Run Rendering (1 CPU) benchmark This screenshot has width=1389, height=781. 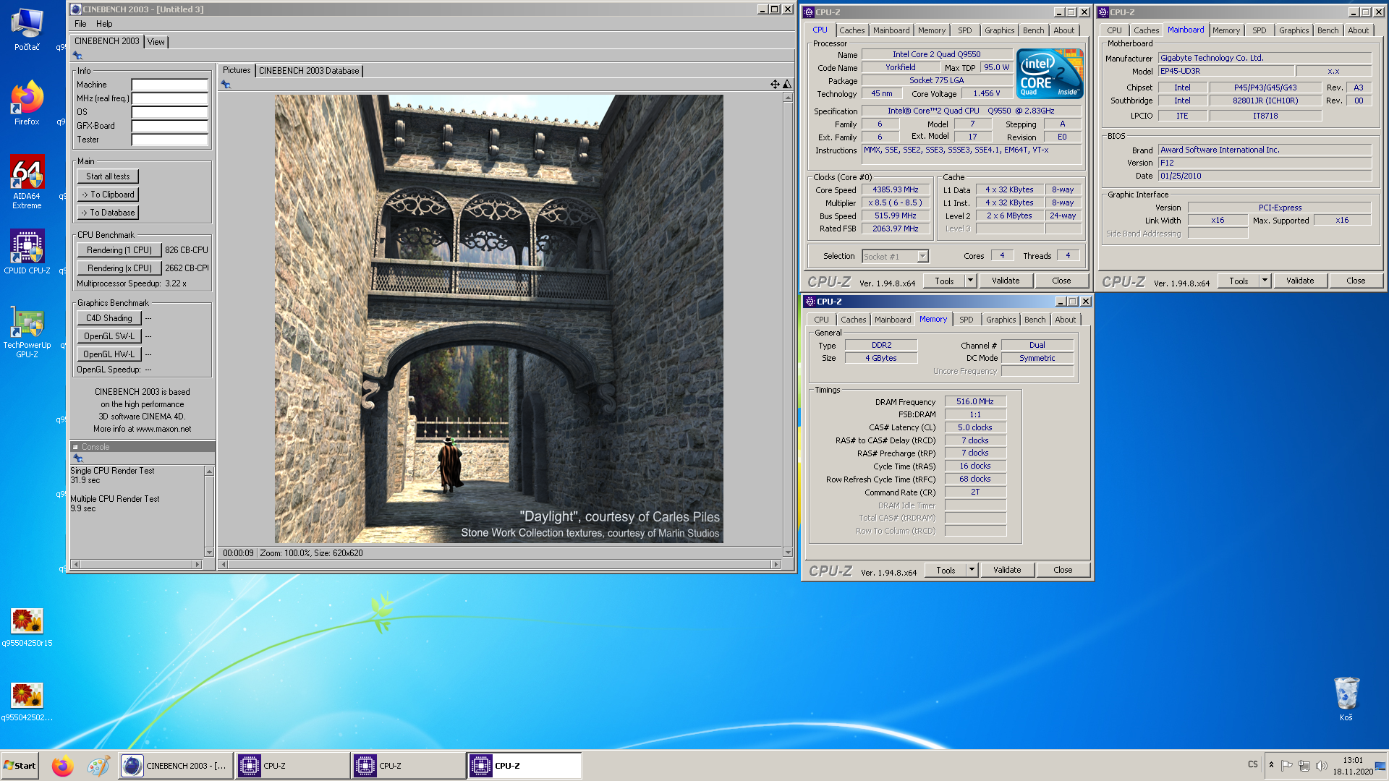pyautogui.click(x=119, y=250)
